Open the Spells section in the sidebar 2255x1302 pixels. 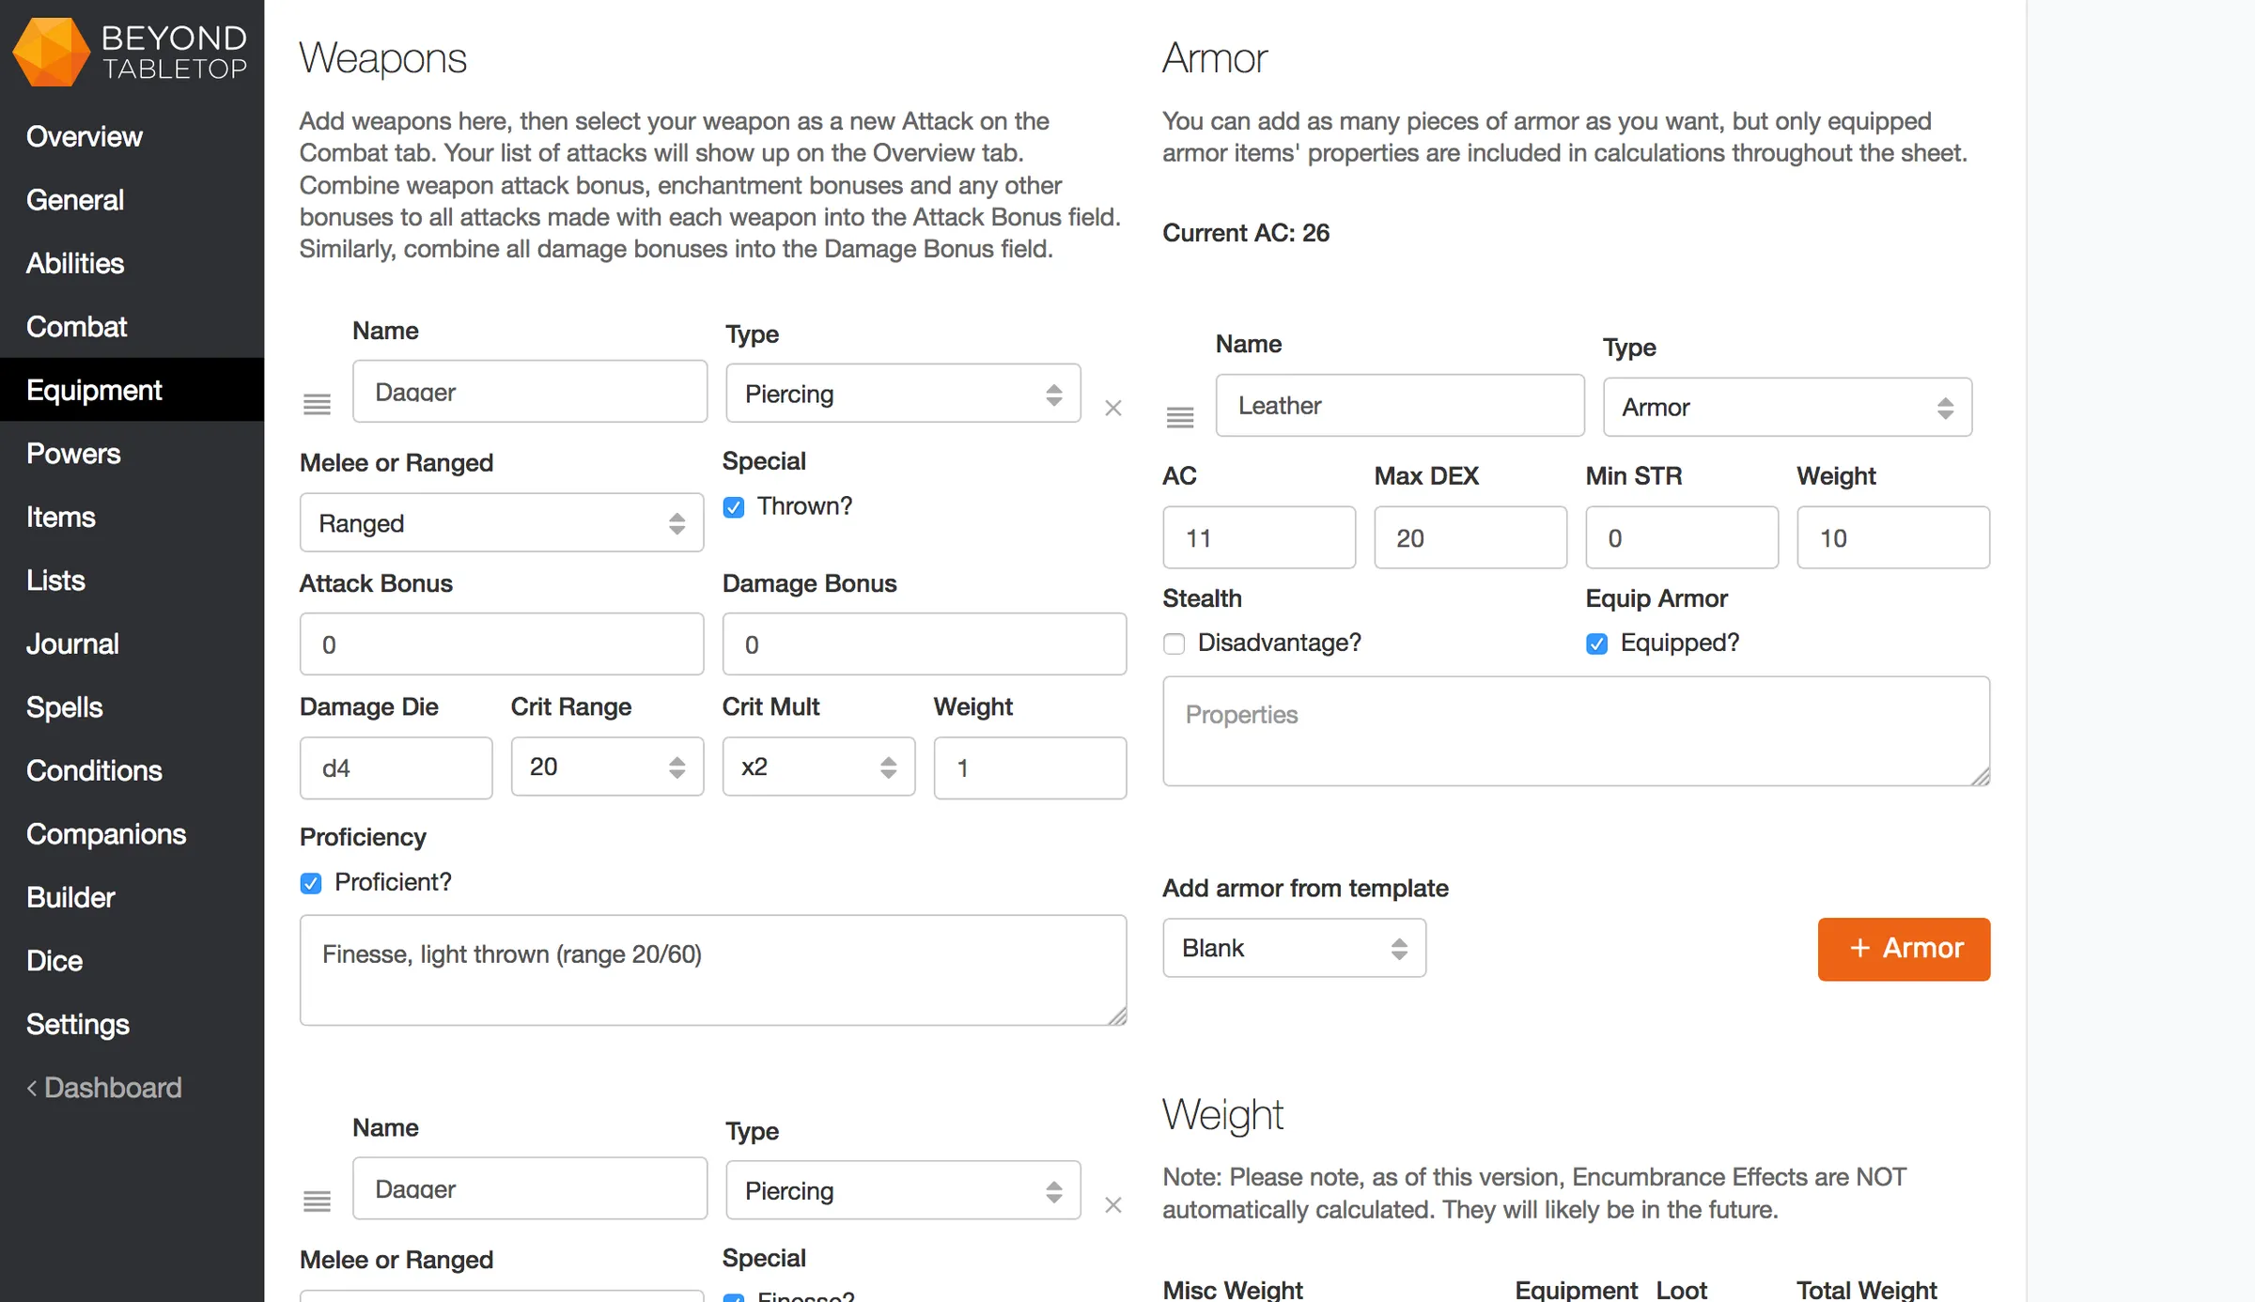[63, 706]
